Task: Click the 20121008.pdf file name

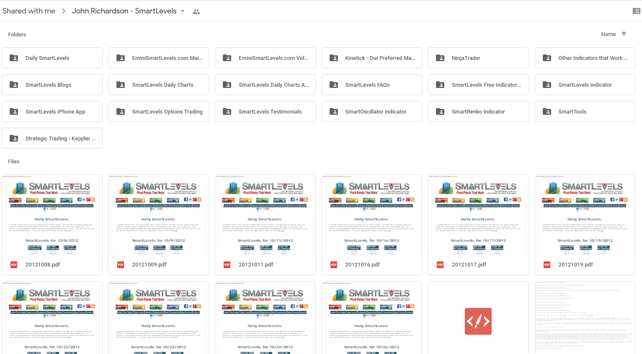Action: 43,265
